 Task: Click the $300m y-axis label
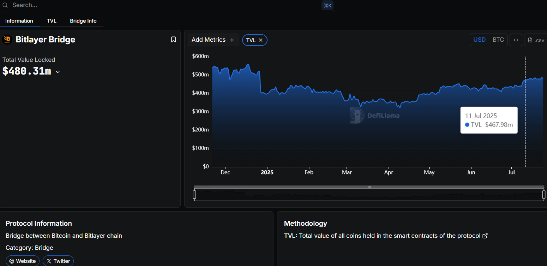click(x=200, y=111)
